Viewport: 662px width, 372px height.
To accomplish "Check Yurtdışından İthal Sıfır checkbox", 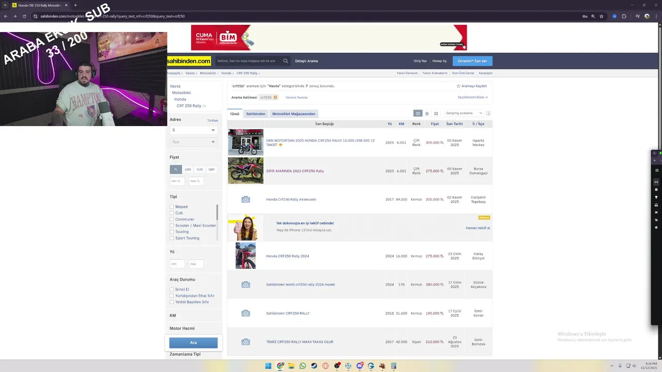I will coord(172,296).
